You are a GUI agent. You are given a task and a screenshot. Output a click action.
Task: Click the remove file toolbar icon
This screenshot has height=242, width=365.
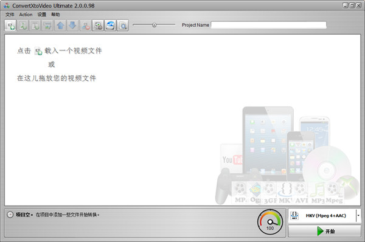[86, 25]
